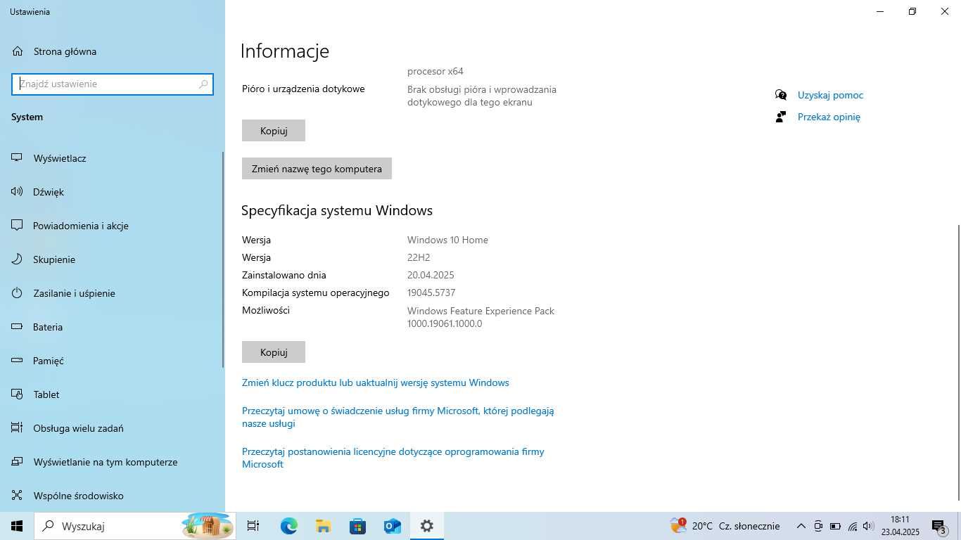Select the 22H2 version value

[419, 257]
